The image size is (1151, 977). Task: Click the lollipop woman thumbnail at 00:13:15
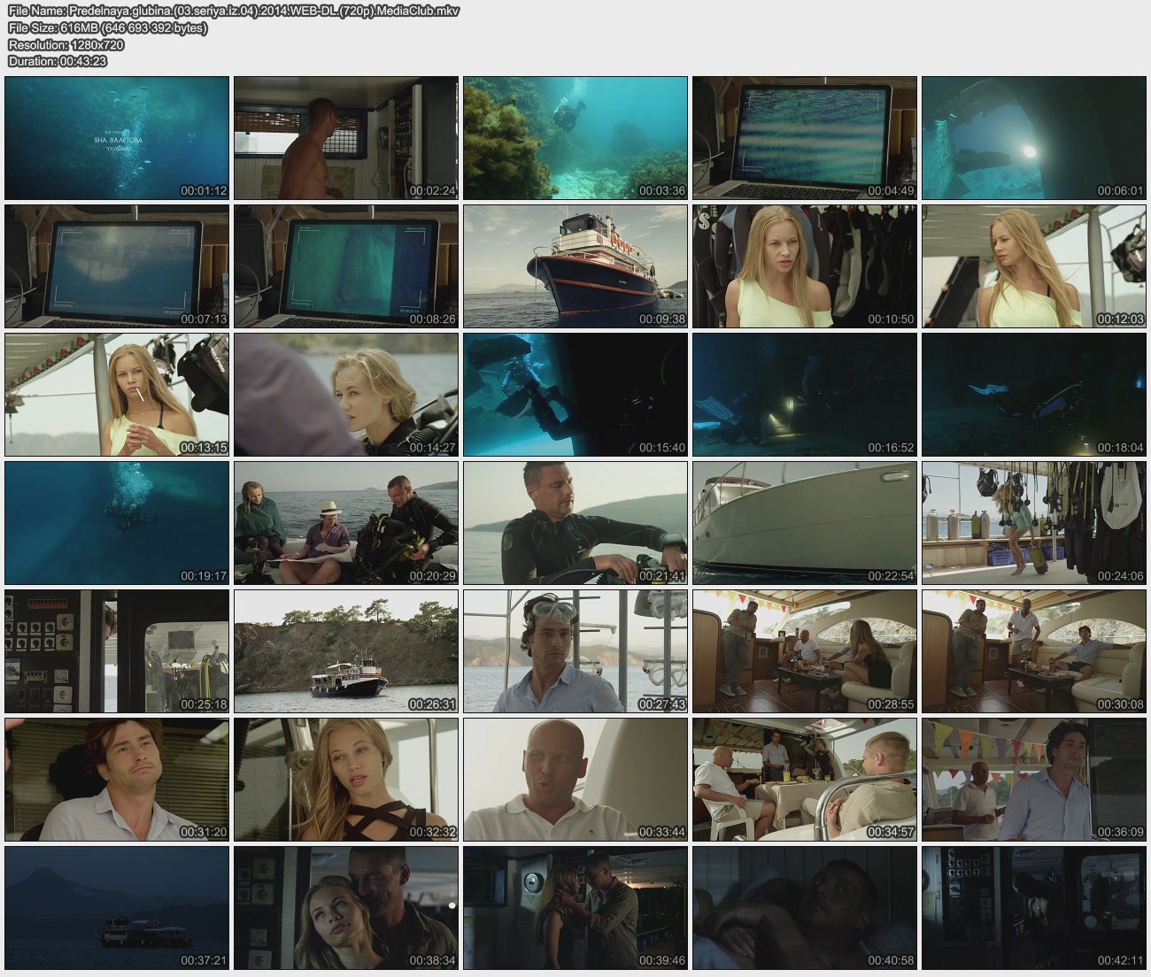click(117, 395)
